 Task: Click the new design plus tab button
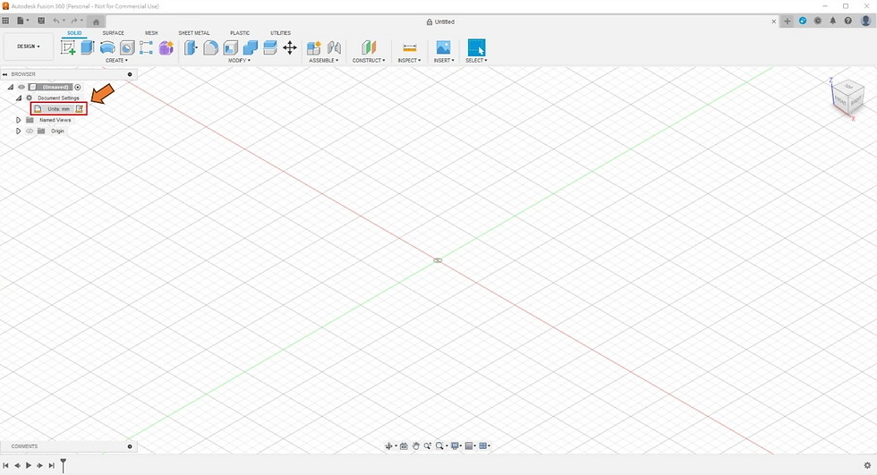[787, 21]
